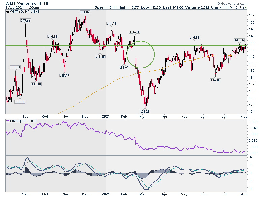Click the 136.03 price label
This screenshot has width=263, height=197.
click(15, 67)
